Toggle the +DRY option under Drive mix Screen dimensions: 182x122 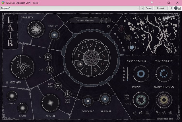click(x=128, y=104)
